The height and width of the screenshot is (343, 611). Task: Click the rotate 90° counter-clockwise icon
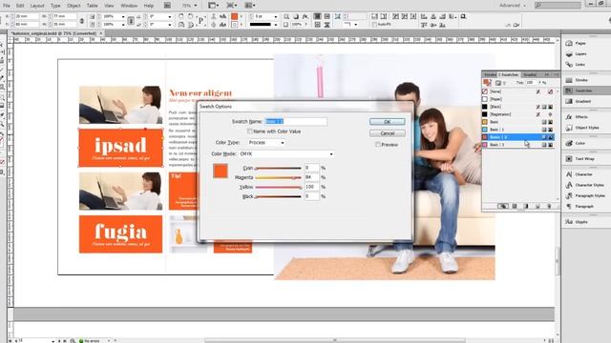[190, 16]
